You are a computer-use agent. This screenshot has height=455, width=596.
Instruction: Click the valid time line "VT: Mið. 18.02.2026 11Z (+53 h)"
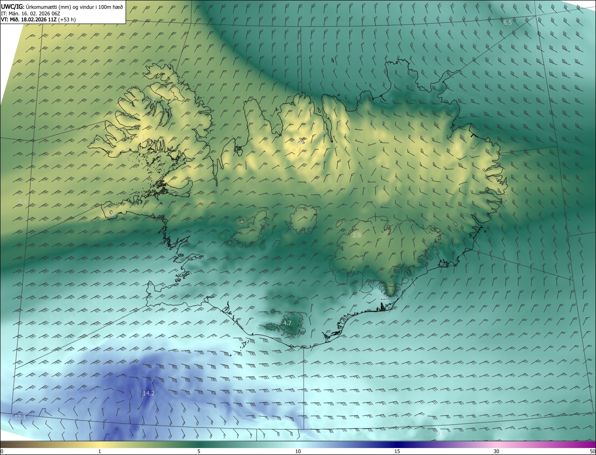pos(38,20)
